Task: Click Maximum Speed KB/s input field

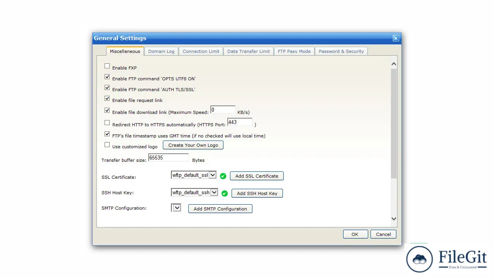Action: click(x=223, y=110)
